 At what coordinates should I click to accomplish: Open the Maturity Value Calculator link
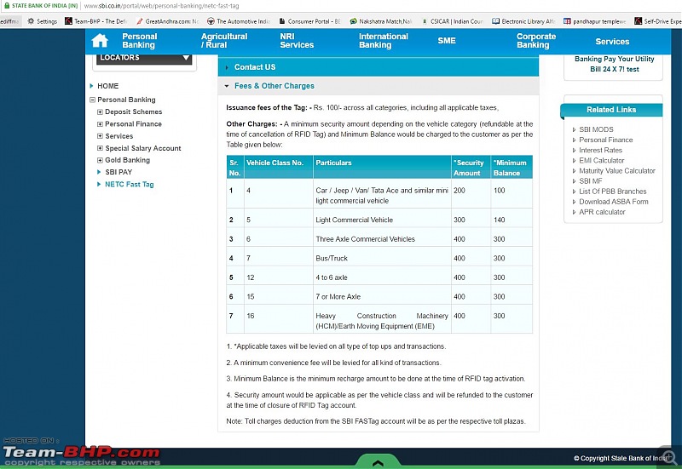point(616,171)
